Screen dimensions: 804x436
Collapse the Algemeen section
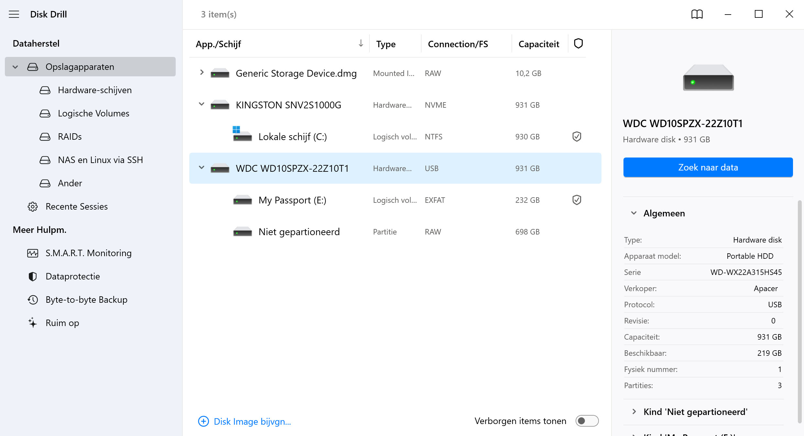pyautogui.click(x=634, y=213)
